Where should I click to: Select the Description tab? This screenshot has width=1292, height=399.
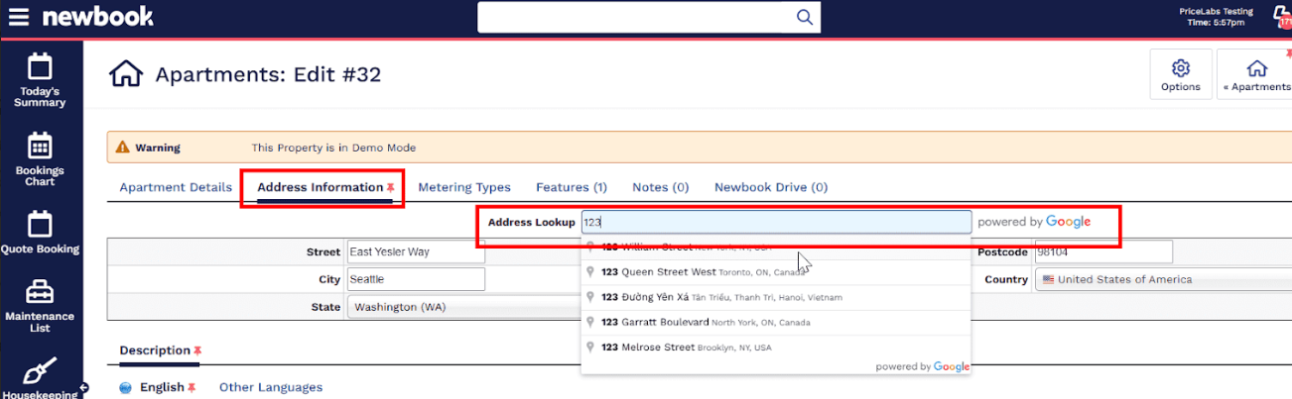pyautogui.click(x=155, y=350)
